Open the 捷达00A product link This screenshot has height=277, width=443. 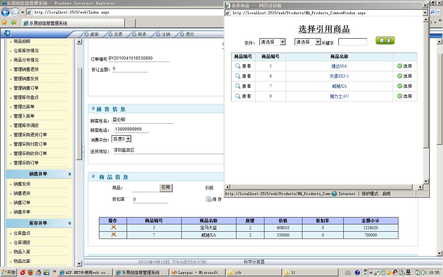pyautogui.click(x=340, y=66)
